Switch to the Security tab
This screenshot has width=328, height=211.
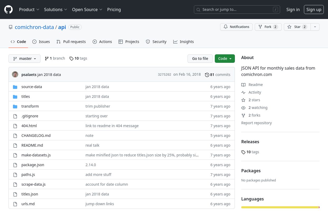(156, 42)
